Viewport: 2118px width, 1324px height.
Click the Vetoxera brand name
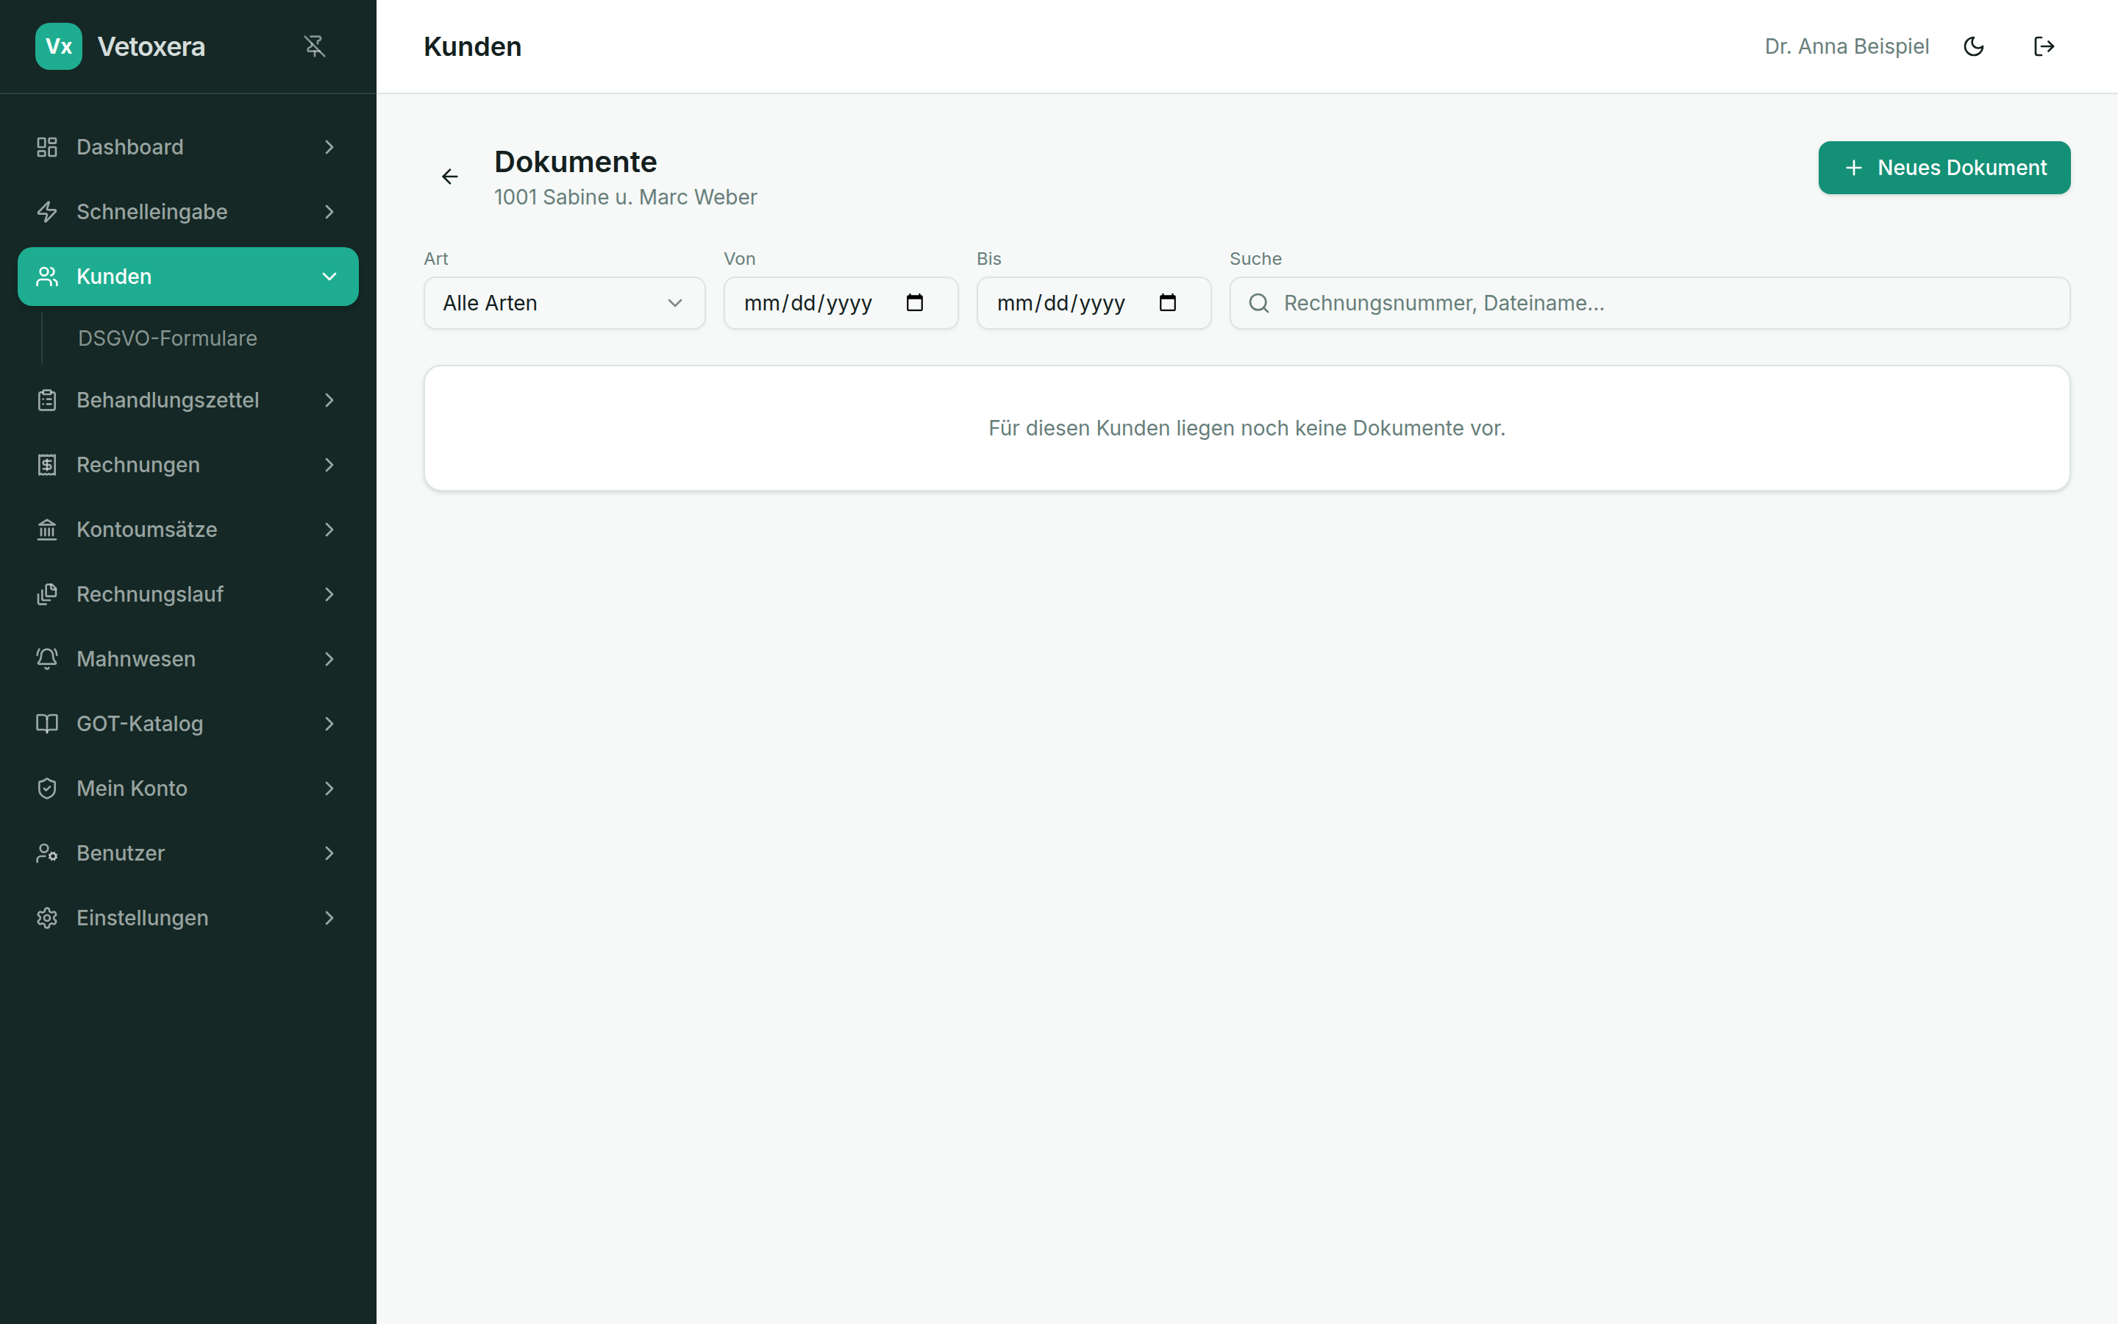tap(151, 46)
